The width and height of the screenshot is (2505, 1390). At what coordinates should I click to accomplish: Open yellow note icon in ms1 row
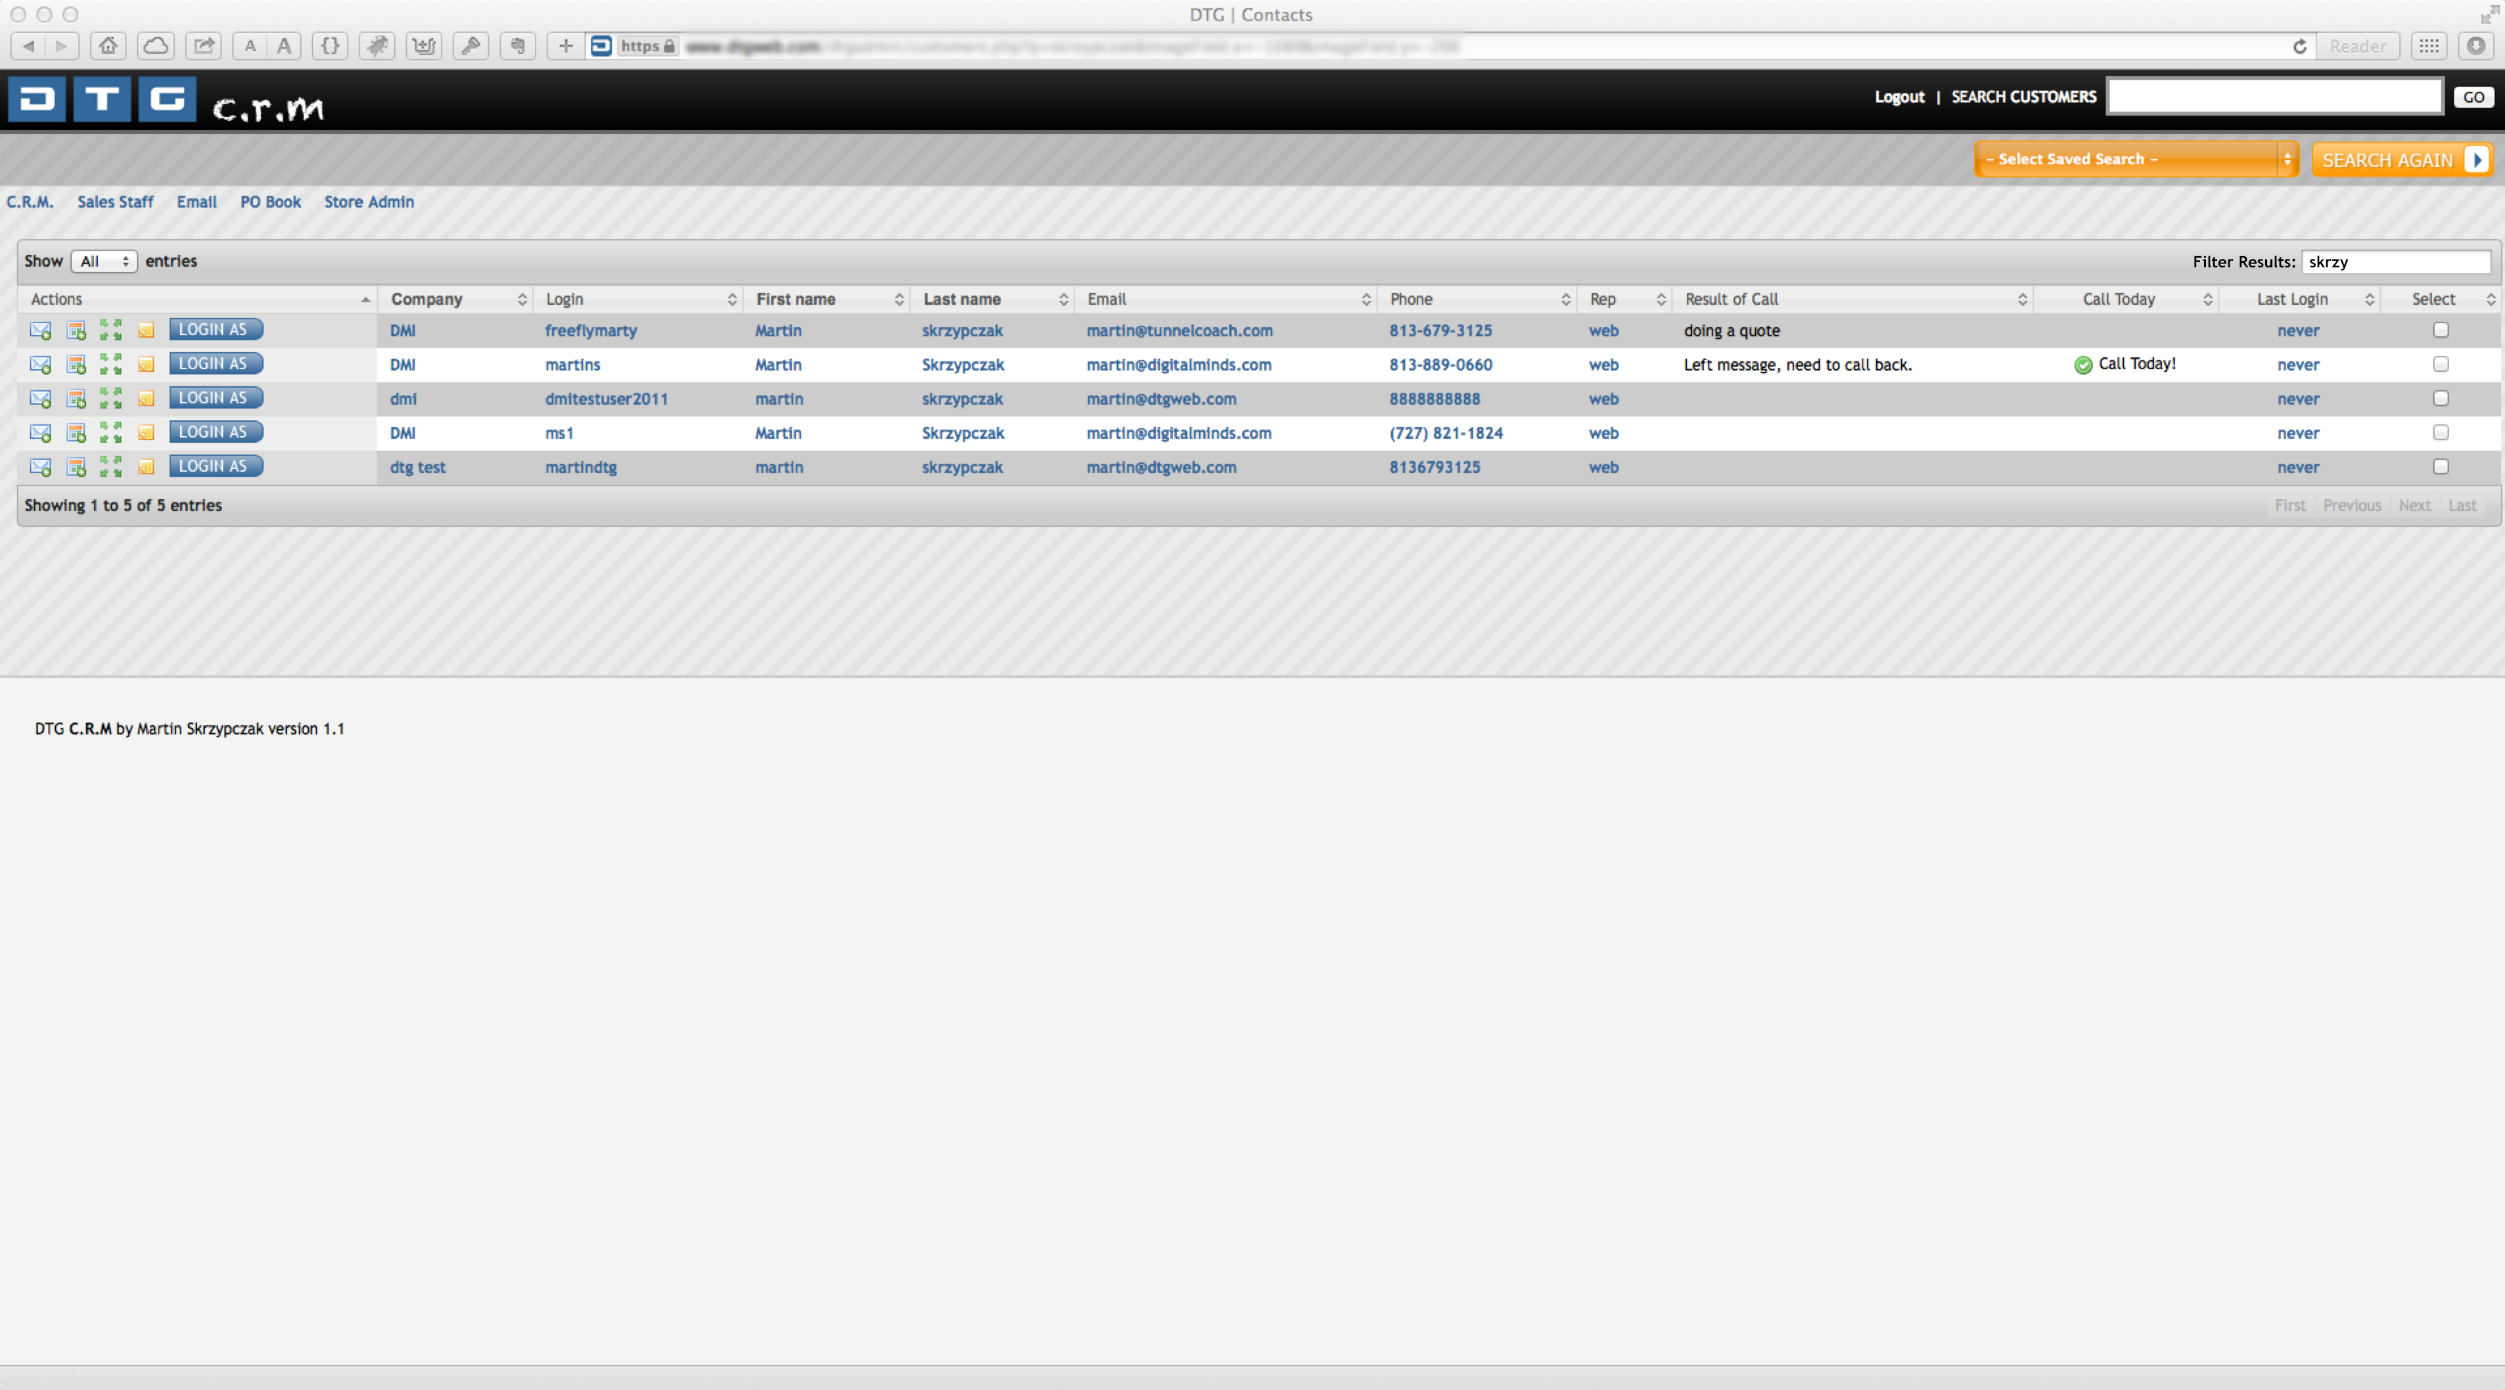[146, 432]
